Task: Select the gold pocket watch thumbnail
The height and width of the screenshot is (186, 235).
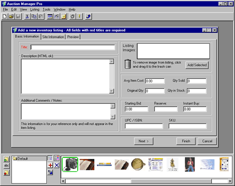Action: pyautogui.click(x=138, y=164)
